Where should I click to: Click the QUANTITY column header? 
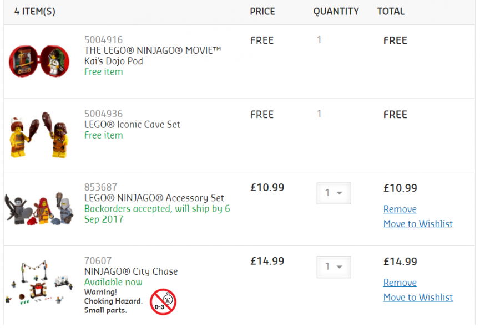coord(336,12)
